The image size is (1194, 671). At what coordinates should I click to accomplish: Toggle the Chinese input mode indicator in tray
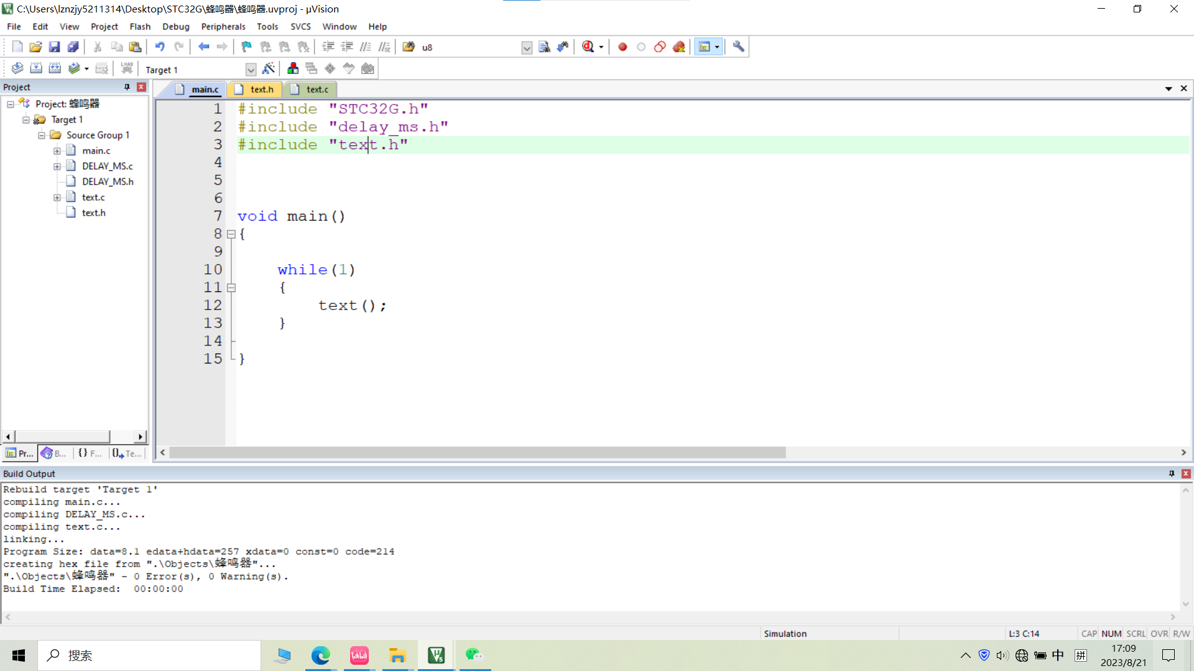tap(1058, 655)
